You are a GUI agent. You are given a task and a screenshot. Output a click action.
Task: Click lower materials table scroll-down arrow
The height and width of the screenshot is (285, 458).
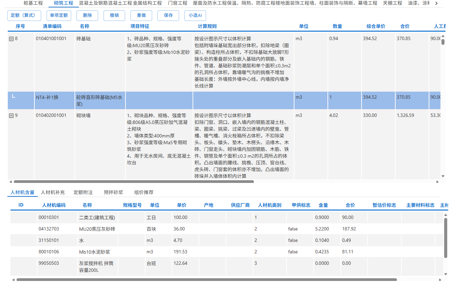[x=446, y=275]
